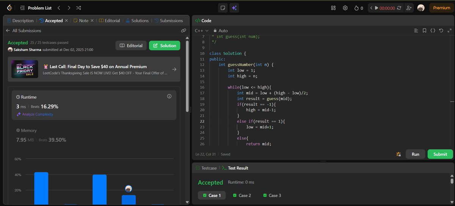The image size is (455, 206).
Task: Expand the code editor to fullscreen
Action: [x=450, y=30]
